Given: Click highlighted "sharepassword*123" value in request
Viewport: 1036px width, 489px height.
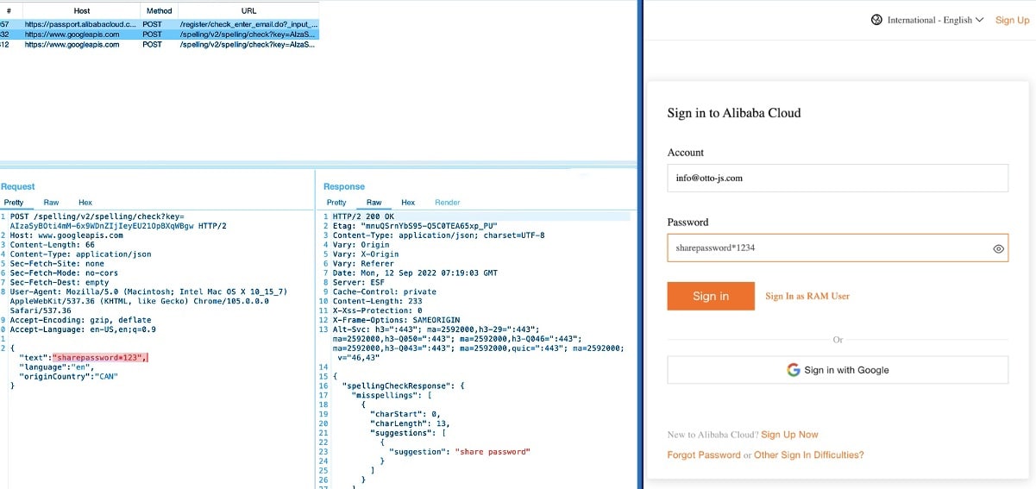Looking at the screenshot, I should click(98, 357).
